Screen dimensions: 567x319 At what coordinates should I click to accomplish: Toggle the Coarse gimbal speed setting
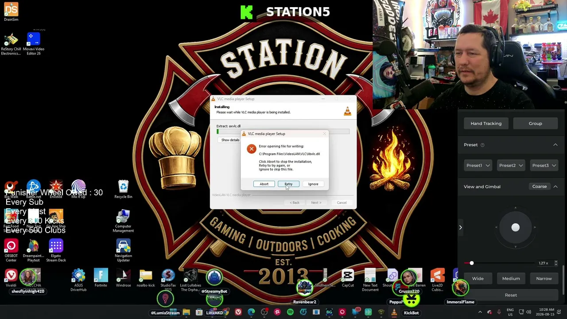pos(540,187)
